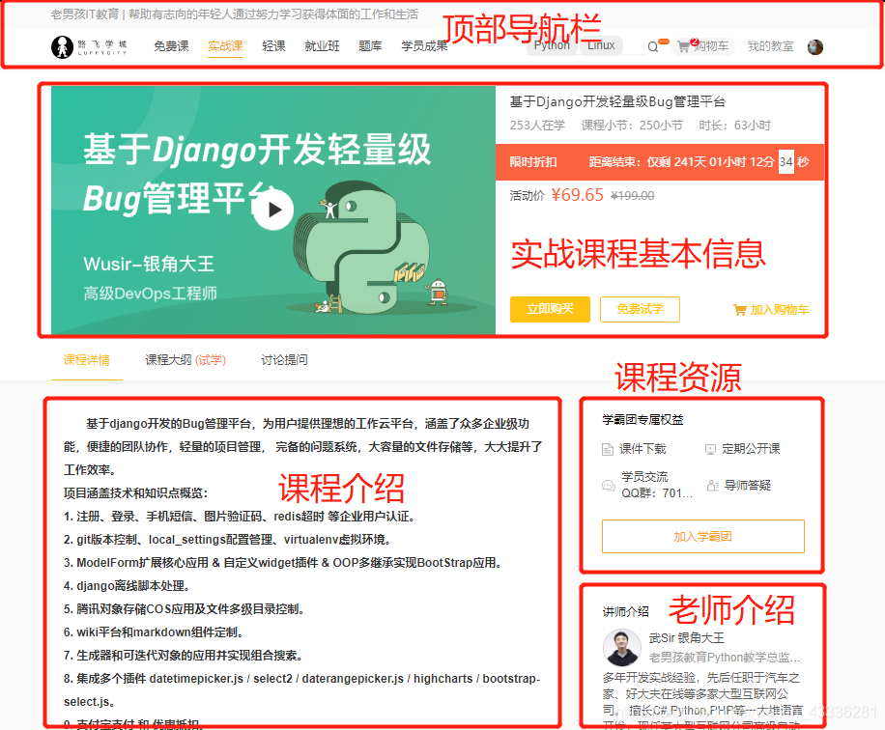Click the 时长：63小时 text

[x=734, y=126]
